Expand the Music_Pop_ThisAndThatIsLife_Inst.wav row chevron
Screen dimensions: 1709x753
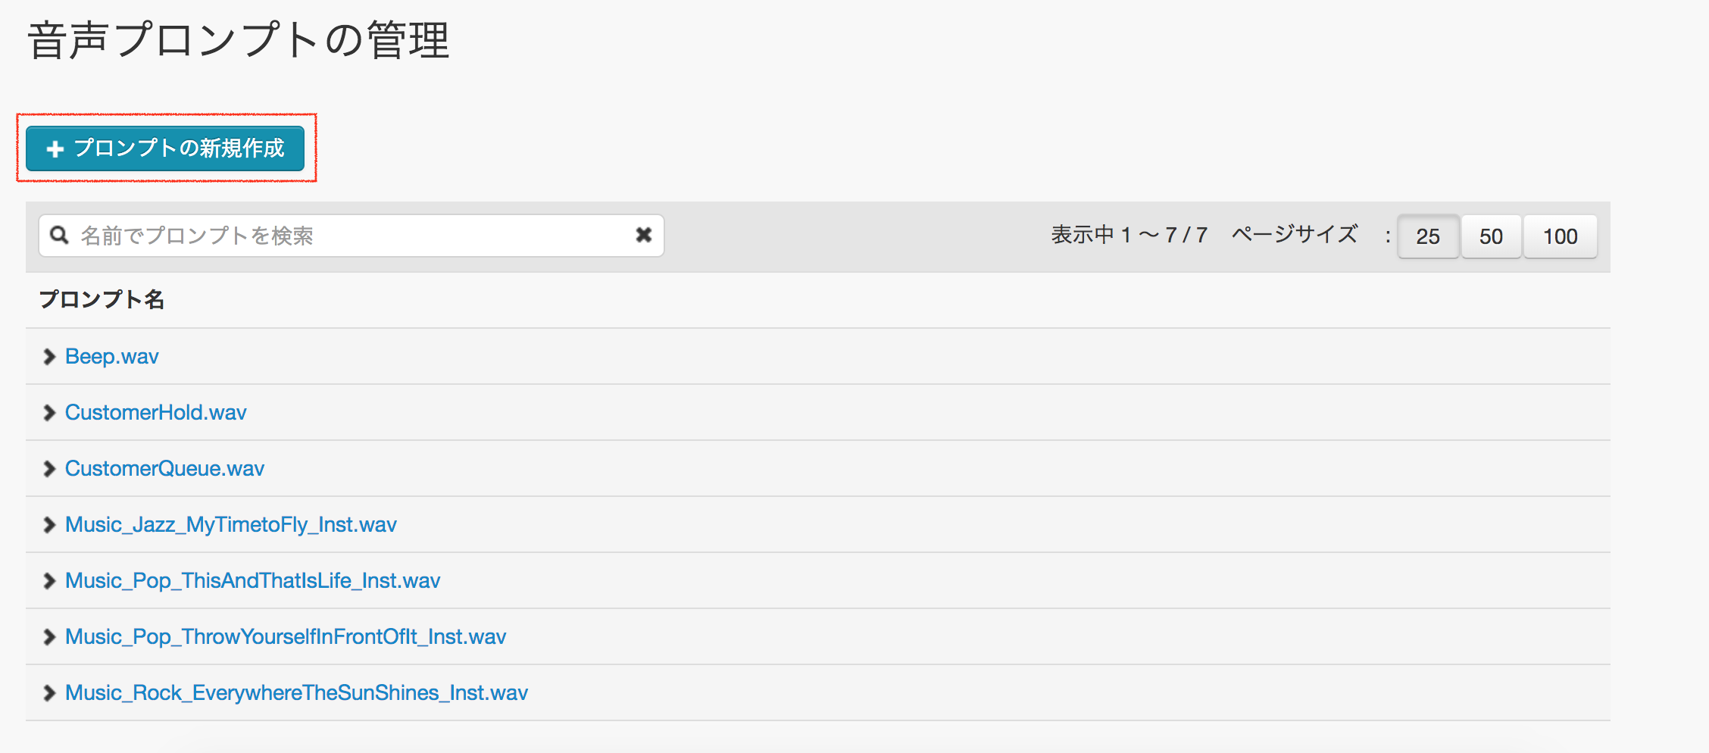(49, 581)
